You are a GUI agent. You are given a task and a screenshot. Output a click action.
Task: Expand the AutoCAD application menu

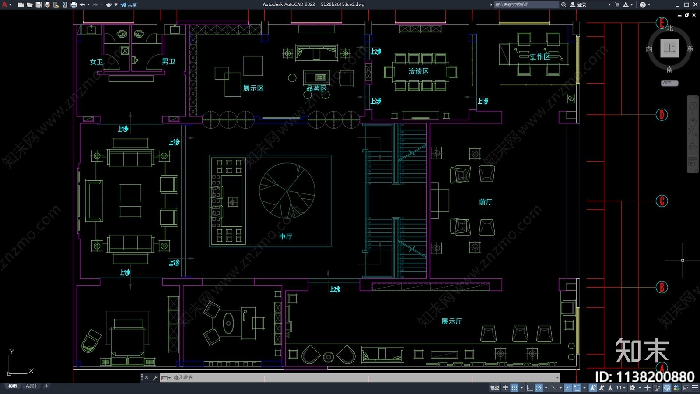5,5
